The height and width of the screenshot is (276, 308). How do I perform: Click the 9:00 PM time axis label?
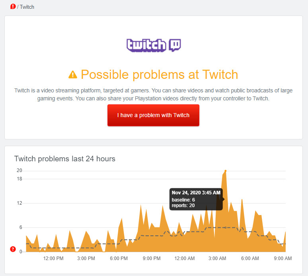[152, 258]
